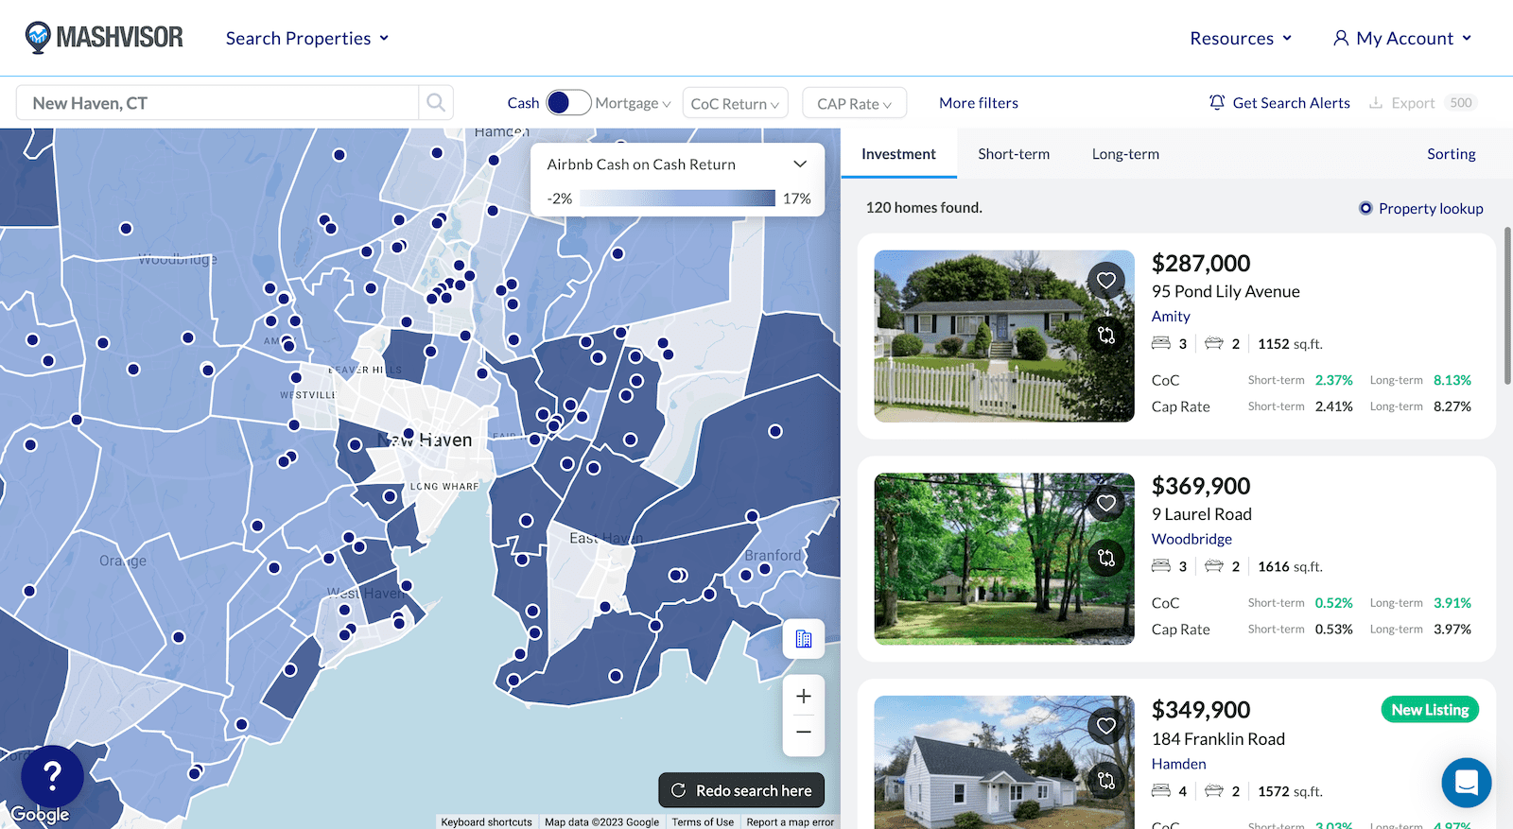
Task: Click Get Search Alerts link
Action: [1279, 103]
